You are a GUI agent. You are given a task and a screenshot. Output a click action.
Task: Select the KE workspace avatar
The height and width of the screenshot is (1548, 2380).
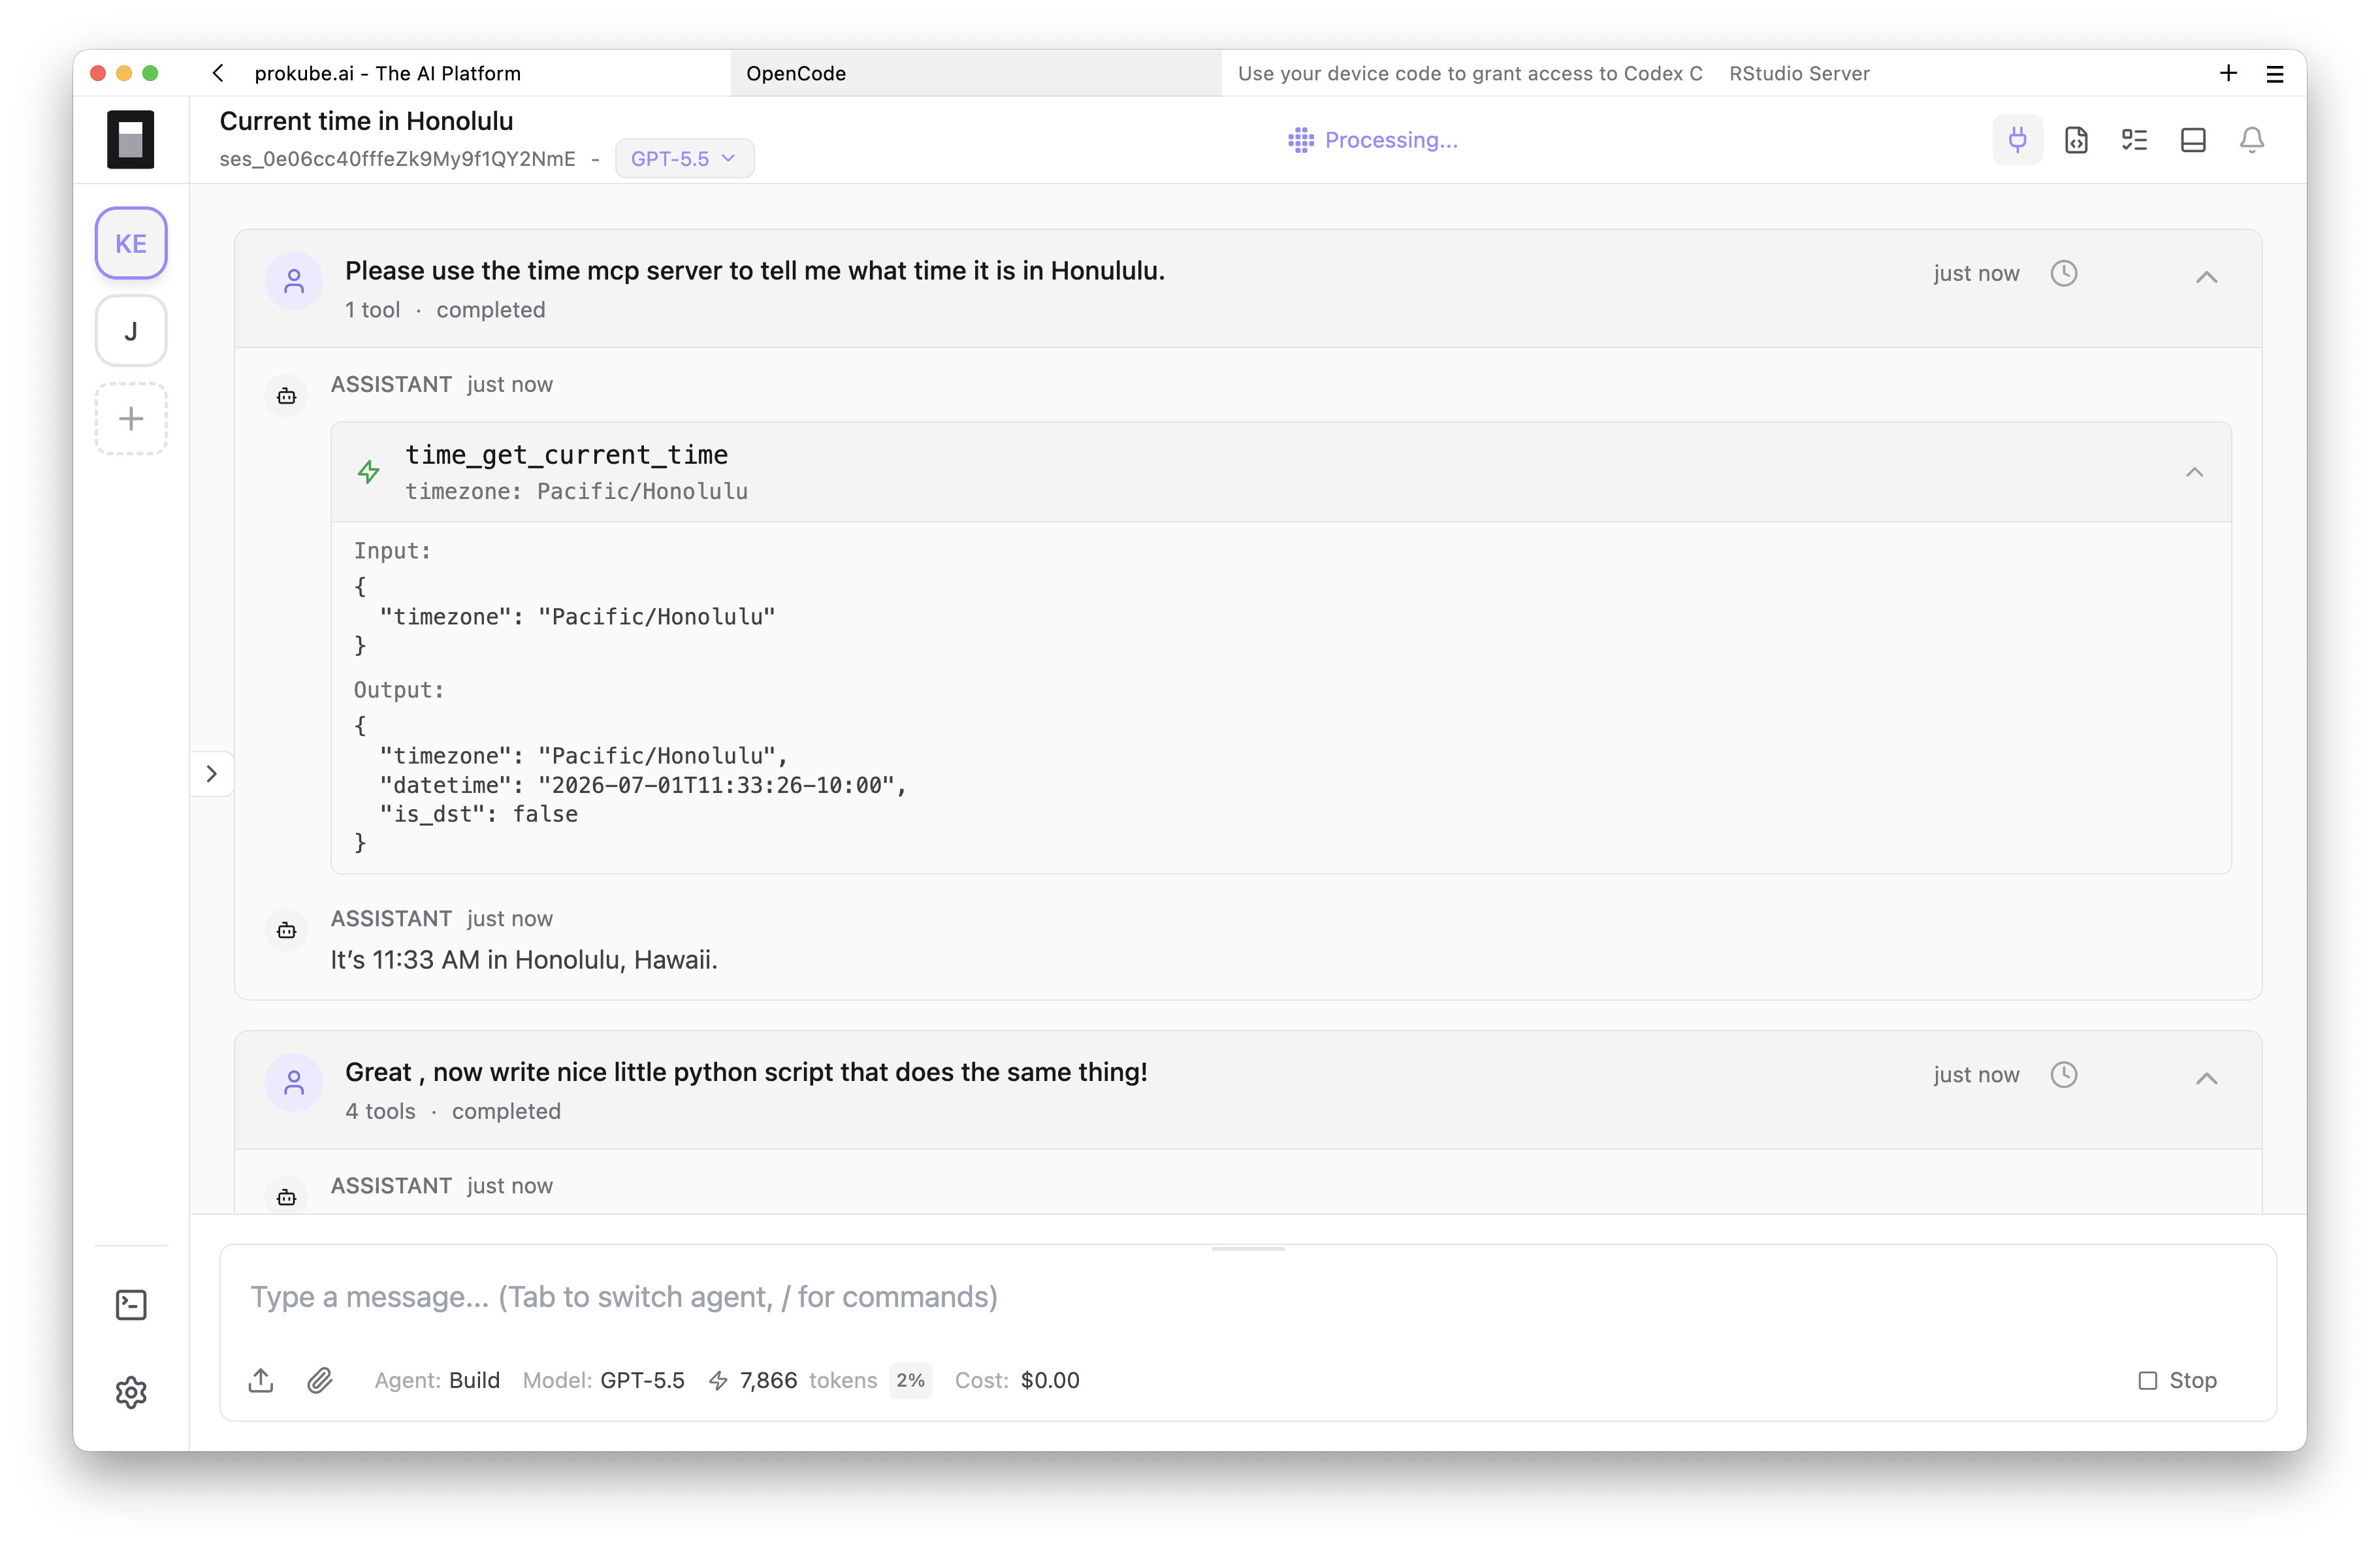click(131, 243)
